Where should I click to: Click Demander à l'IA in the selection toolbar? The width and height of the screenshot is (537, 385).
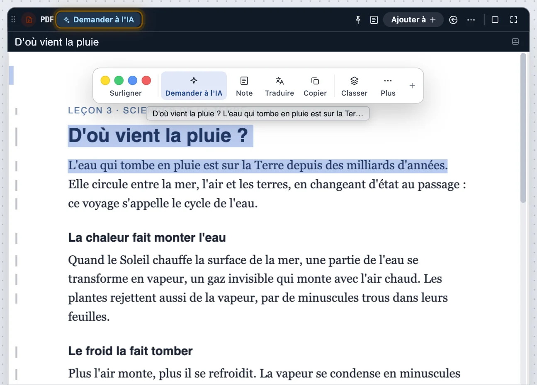click(x=194, y=86)
